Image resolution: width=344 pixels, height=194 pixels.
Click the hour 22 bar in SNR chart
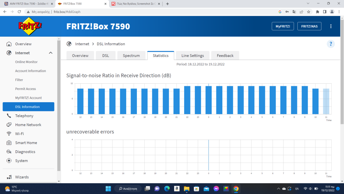(187, 100)
